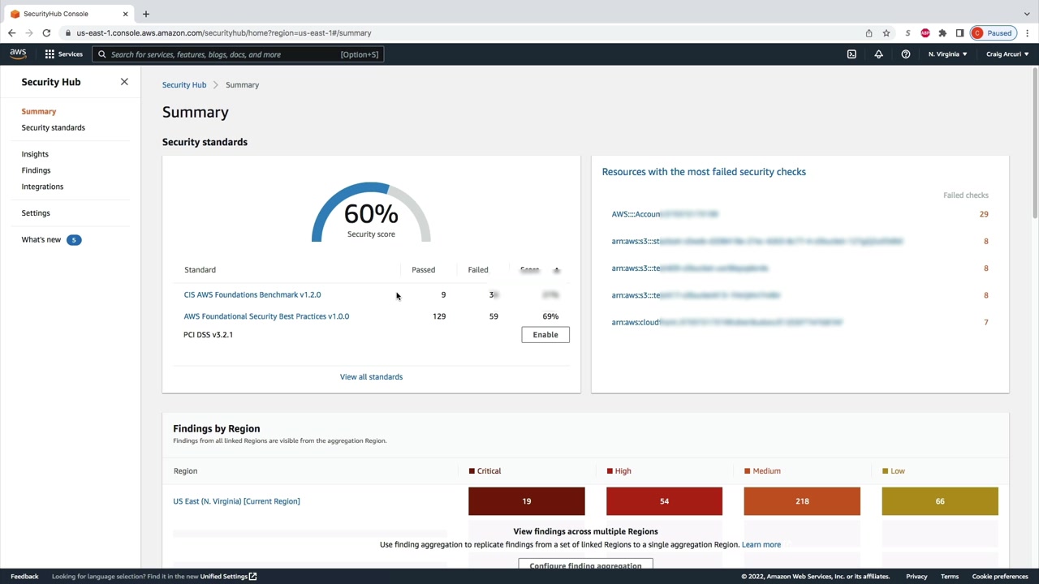
Task: Click the Security Hub breadcrumb link
Action: (184, 85)
